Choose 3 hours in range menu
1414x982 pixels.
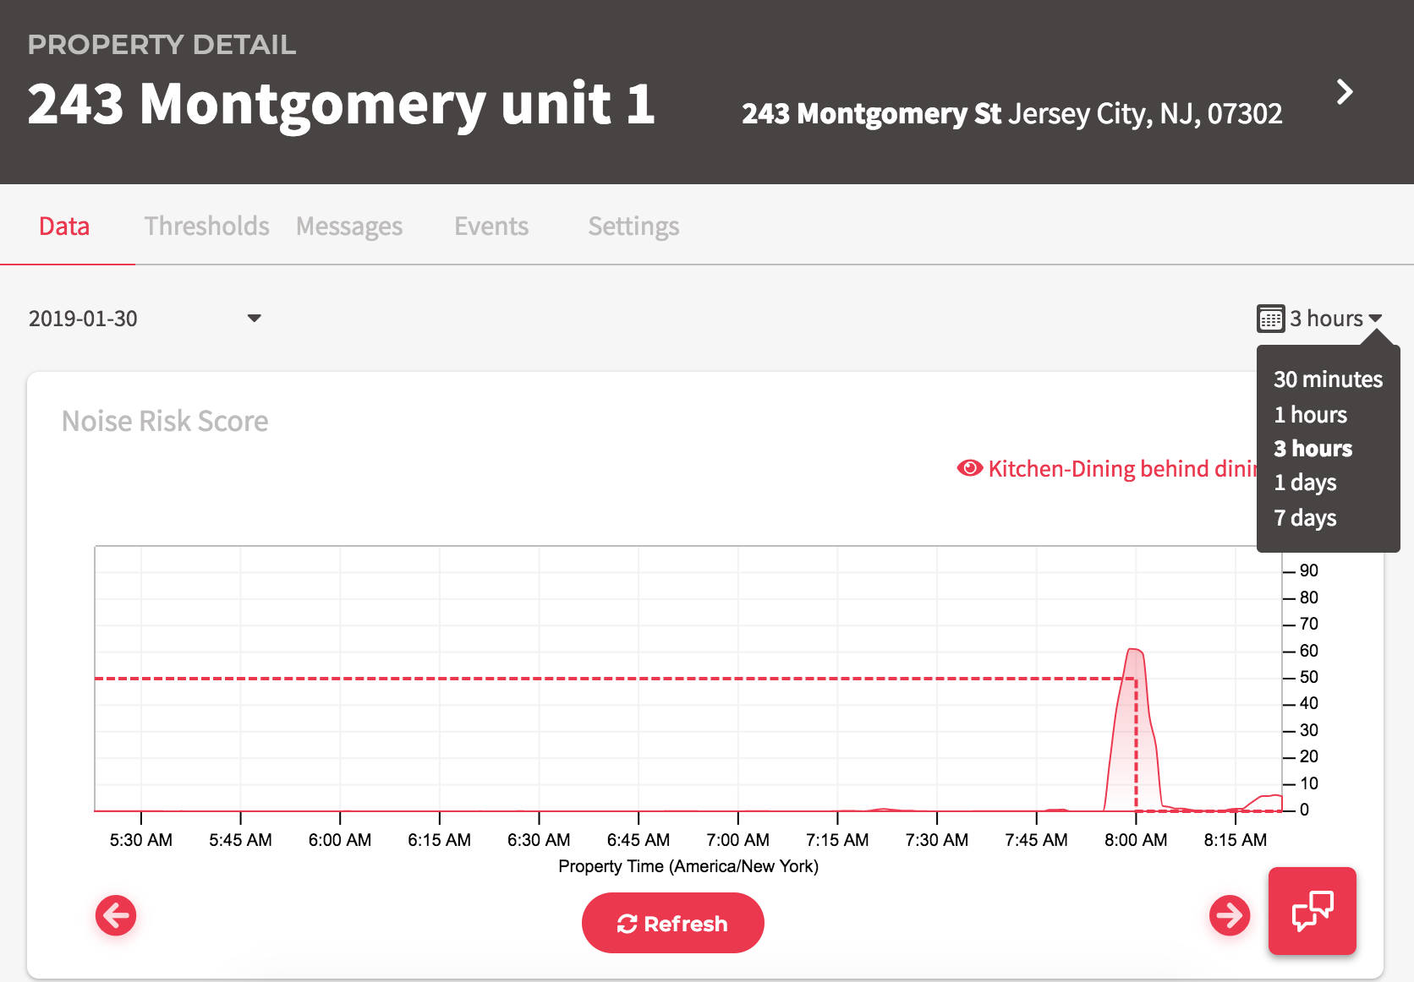tap(1313, 449)
